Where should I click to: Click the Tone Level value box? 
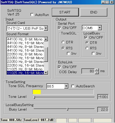(x=103, y=97)
